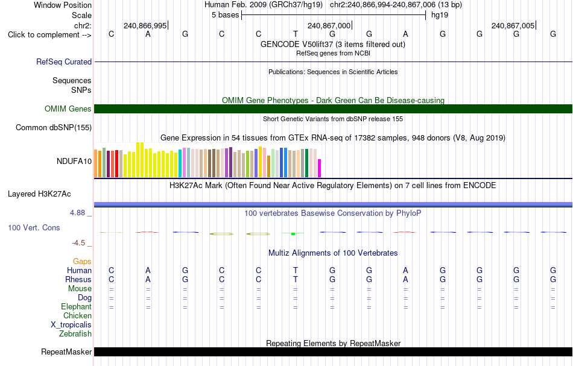The image size is (573, 366).
Task: Click 'Multiz Alignments of 100 Vertebrates' title
Action: (333, 253)
